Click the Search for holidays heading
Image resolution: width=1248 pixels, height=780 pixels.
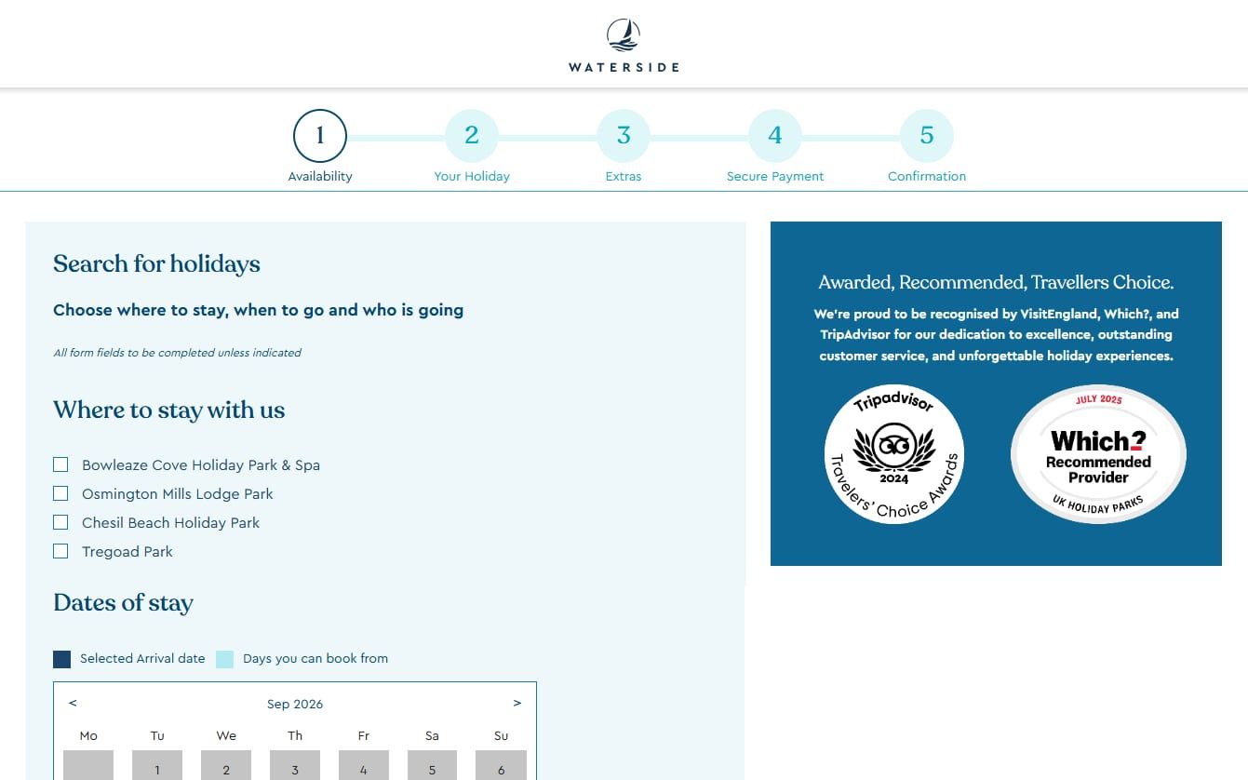point(156,264)
